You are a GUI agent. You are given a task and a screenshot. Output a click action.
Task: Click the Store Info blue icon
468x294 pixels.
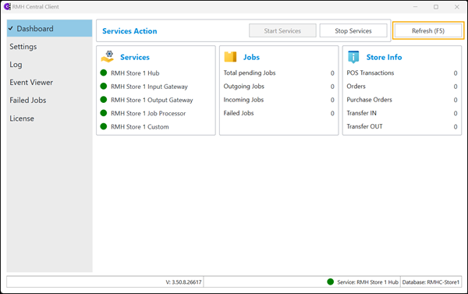tap(353, 57)
